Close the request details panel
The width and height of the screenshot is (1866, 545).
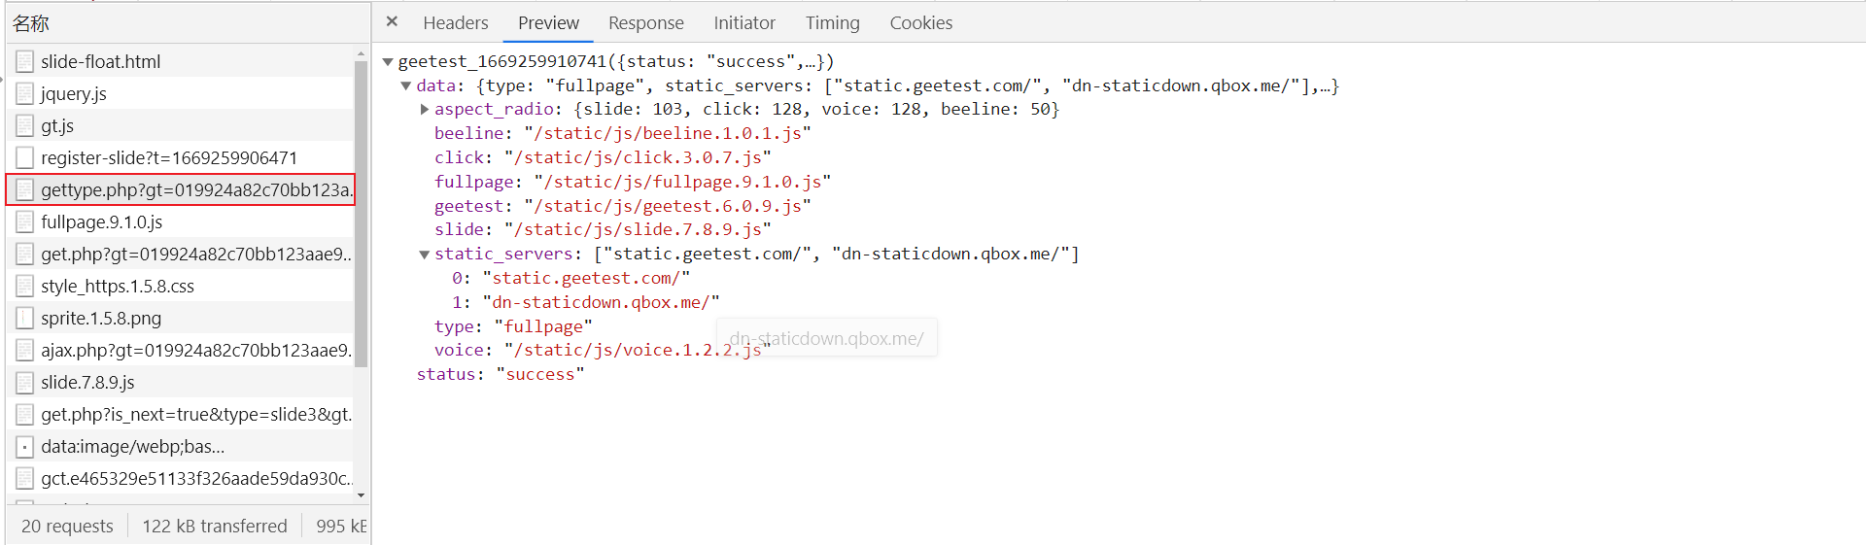pos(392,21)
